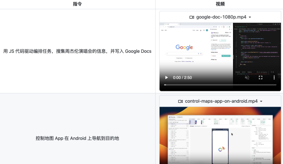Click the control-maps-app-on-android video preview
The height and width of the screenshot is (164, 283).
tap(220, 136)
